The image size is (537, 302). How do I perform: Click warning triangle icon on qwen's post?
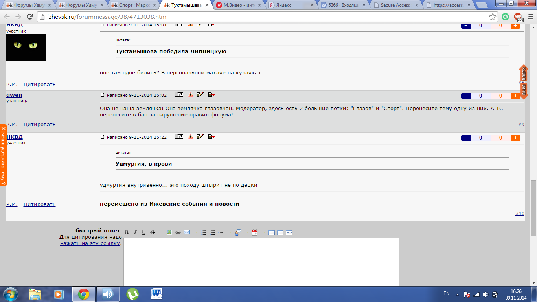pyautogui.click(x=191, y=95)
